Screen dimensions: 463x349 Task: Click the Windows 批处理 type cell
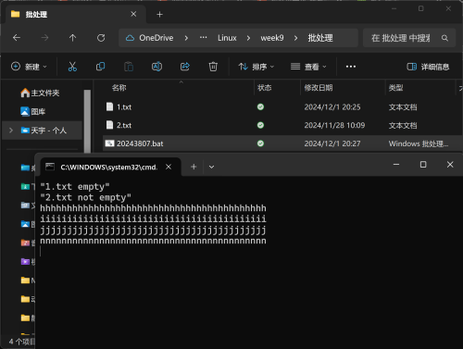(x=419, y=143)
